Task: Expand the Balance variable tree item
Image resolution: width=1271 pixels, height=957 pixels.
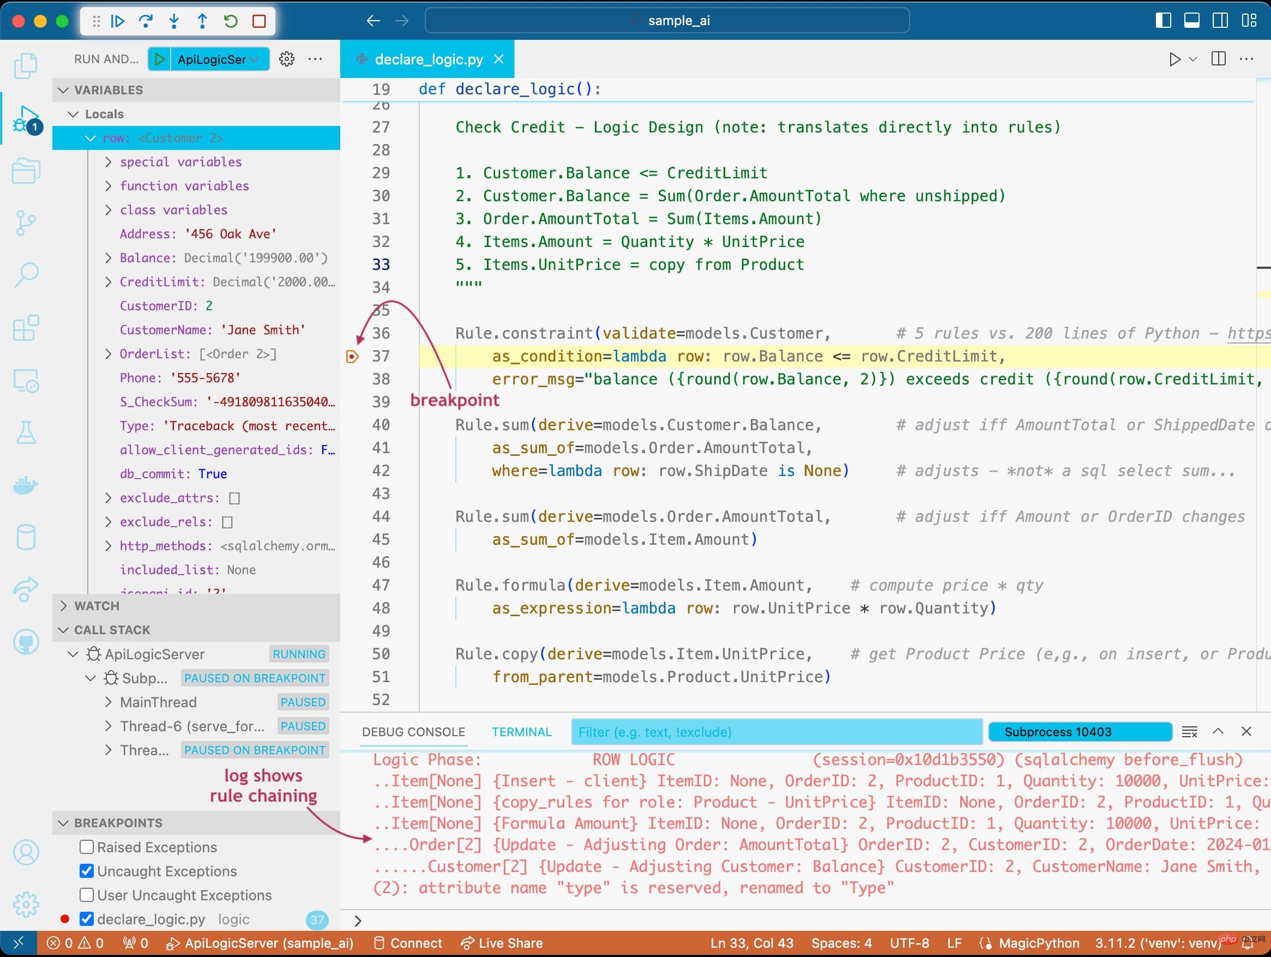Action: click(110, 257)
